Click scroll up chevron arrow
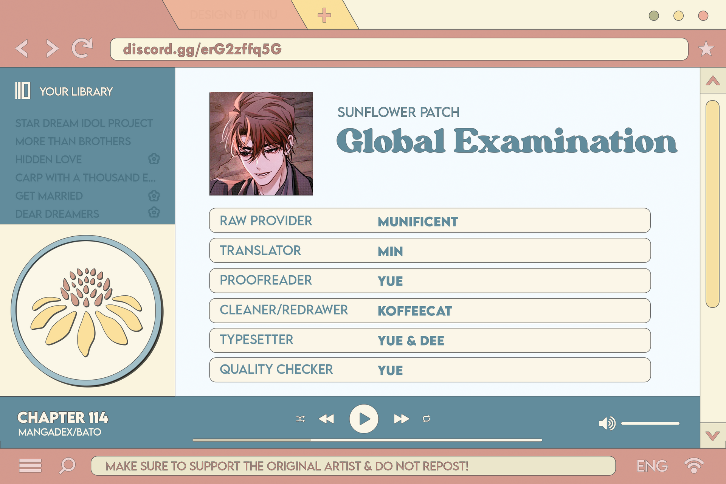This screenshot has height=484, width=726. (x=713, y=81)
